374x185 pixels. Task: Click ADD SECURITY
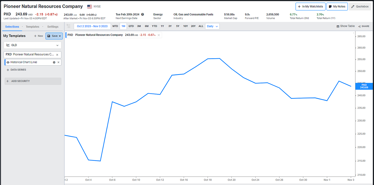point(33,81)
